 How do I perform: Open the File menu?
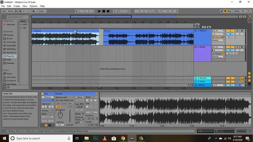pos(3,6)
